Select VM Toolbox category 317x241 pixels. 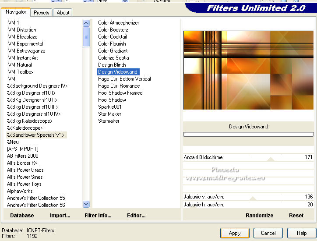click(21, 72)
